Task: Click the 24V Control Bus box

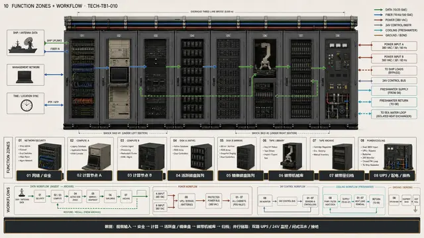Action: [394, 81]
